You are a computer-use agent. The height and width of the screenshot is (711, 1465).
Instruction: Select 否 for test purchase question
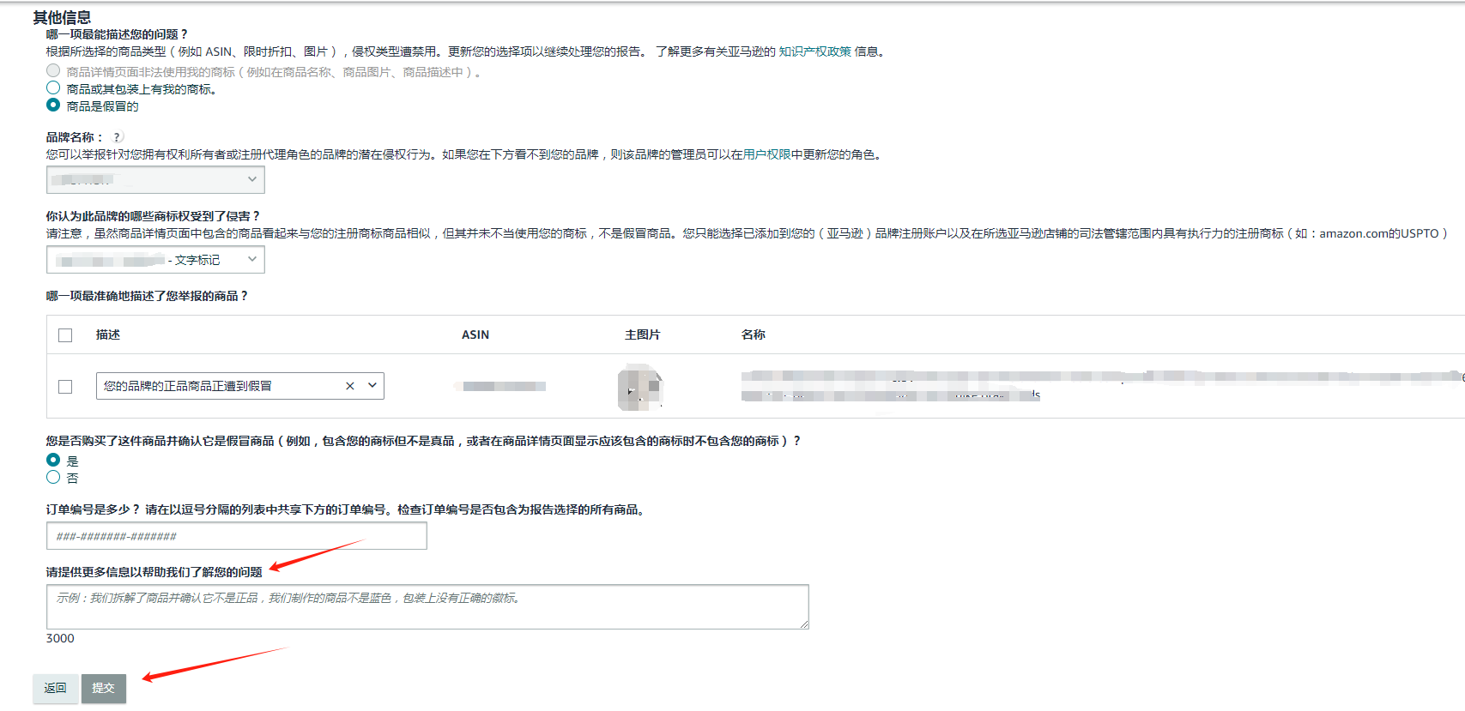53,478
